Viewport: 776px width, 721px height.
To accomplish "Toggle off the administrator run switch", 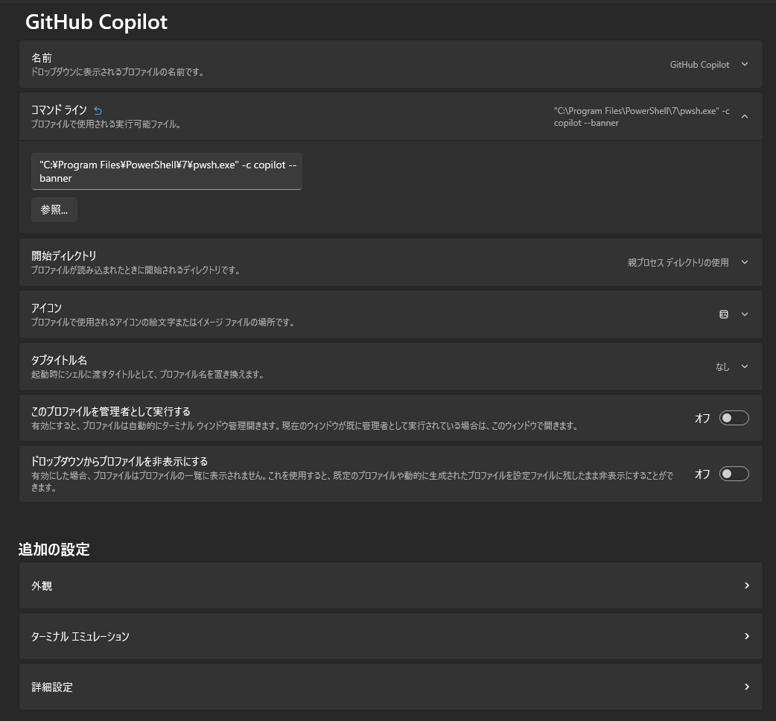I will [x=734, y=418].
